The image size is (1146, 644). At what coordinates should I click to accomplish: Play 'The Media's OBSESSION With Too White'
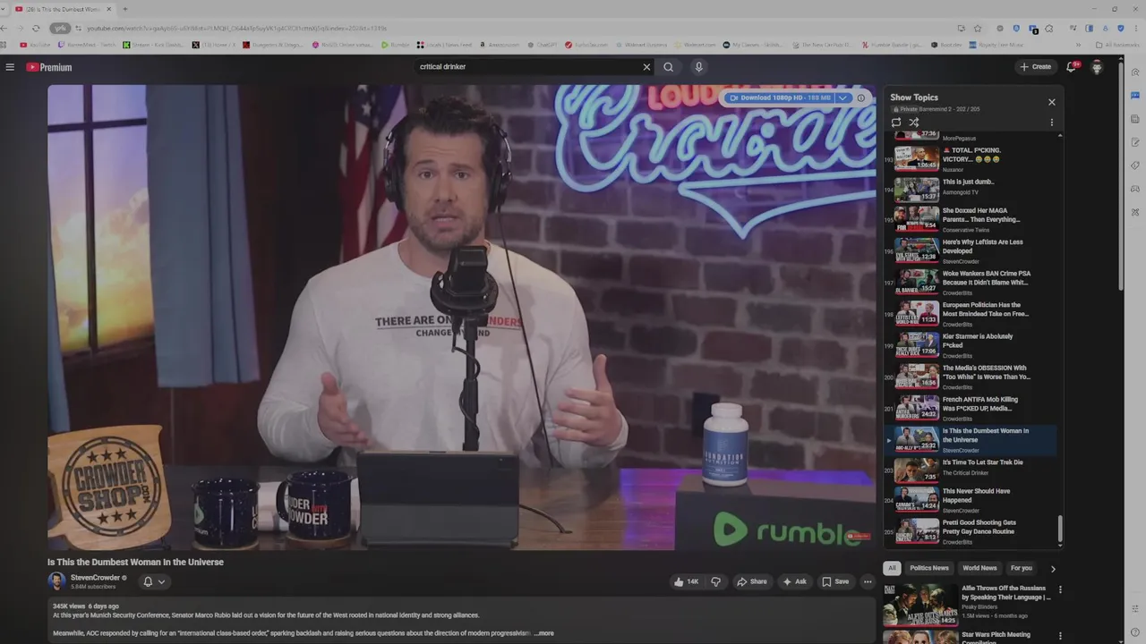(x=971, y=377)
